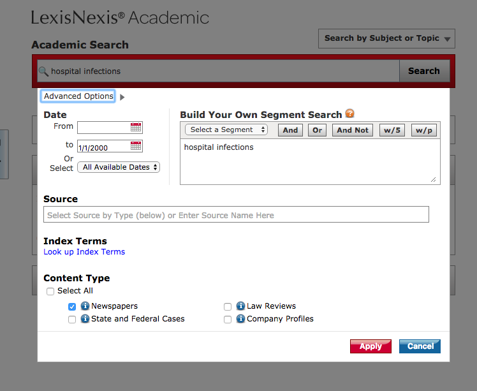Viewport: 477px width, 391px height.
Task: Check the Select All checkbox
Action: [50, 291]
